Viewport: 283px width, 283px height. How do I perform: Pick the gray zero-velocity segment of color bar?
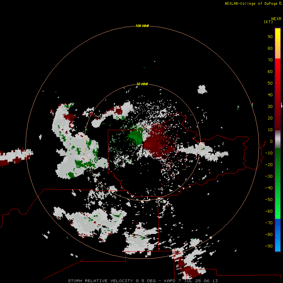coord(278,139)
